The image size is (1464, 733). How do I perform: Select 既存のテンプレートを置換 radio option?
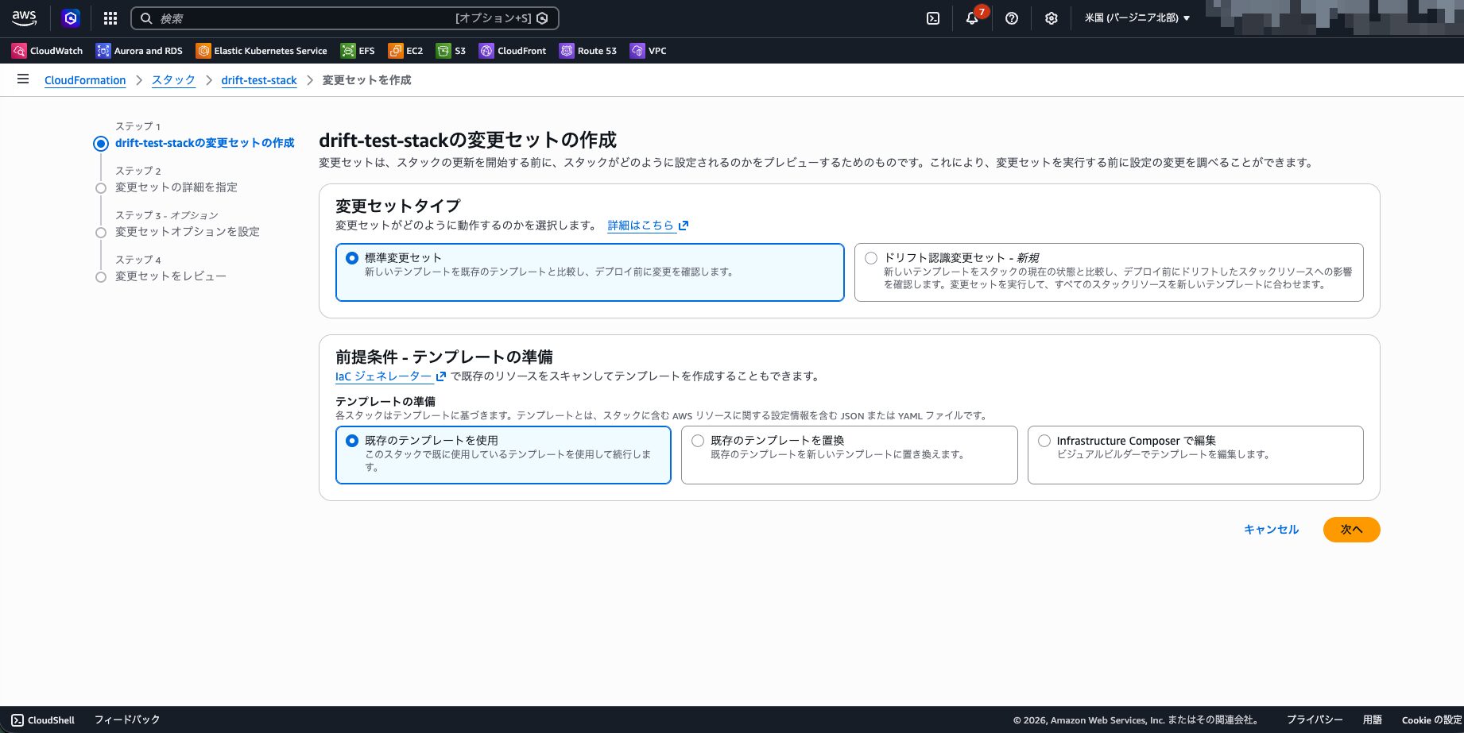[x=698, y=441]
